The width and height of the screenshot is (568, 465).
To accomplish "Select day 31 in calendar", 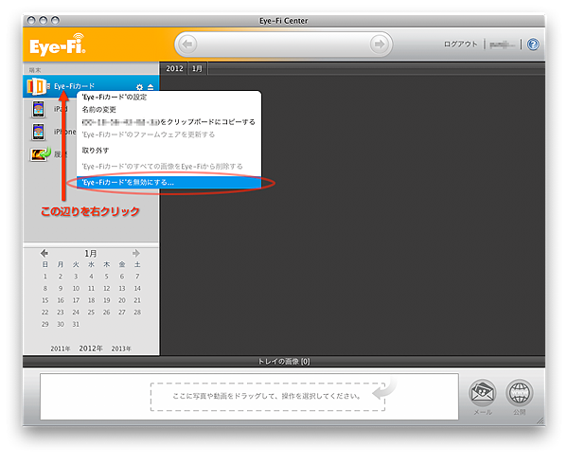I will pos(76,325).
